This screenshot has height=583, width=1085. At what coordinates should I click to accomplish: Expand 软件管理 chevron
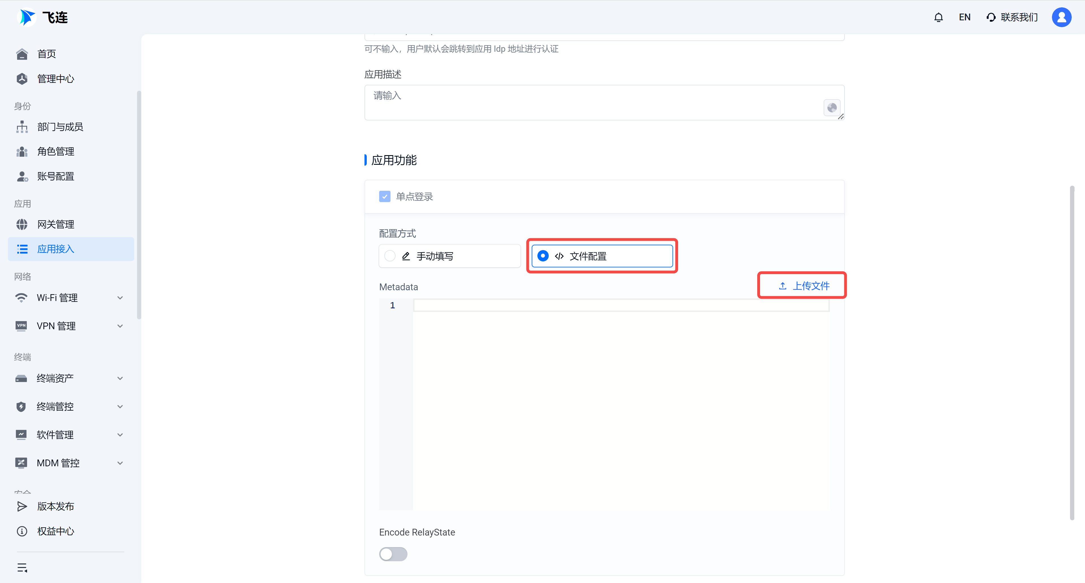[120, 435]
